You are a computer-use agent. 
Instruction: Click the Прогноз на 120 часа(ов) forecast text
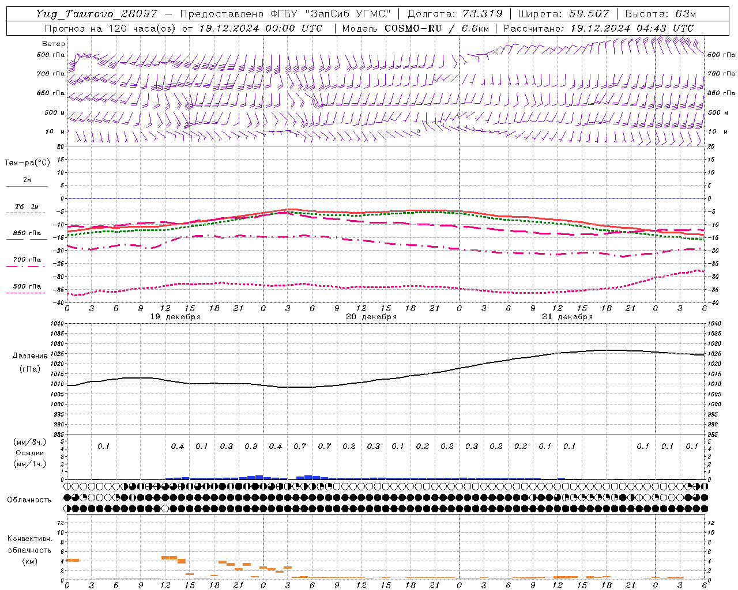click(x=111, y=28)
